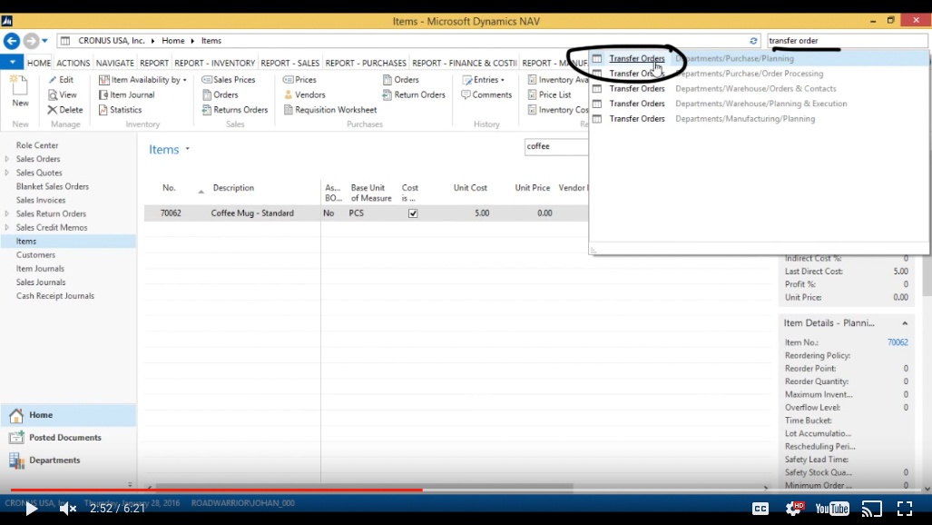The width and height of the screenshot is (932, 525).
Task: Open the Vendors list
Action: pos(304,94)
